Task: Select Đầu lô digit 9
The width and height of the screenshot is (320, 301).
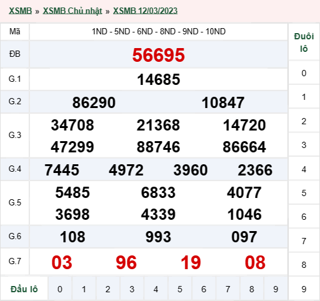Action: [x=276, y=289]
